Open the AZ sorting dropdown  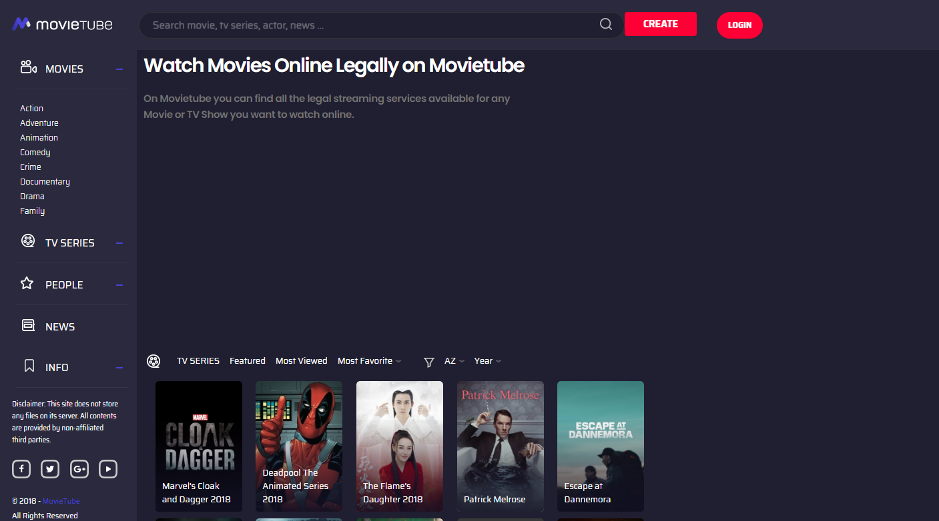454,360
